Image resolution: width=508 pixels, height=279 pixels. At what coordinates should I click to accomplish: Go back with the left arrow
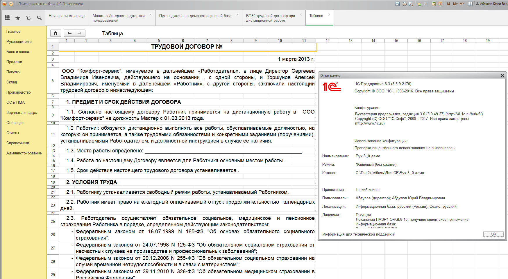pyautogui.click(x=69, y=33)
